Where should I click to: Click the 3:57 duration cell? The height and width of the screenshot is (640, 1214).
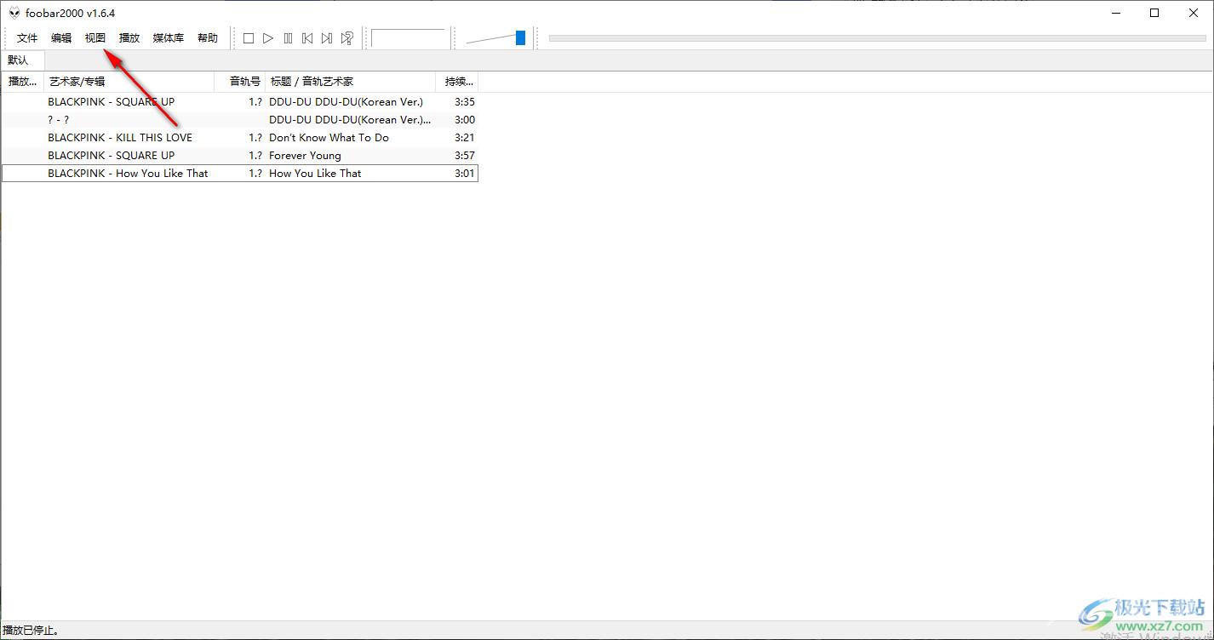(465, 156)
